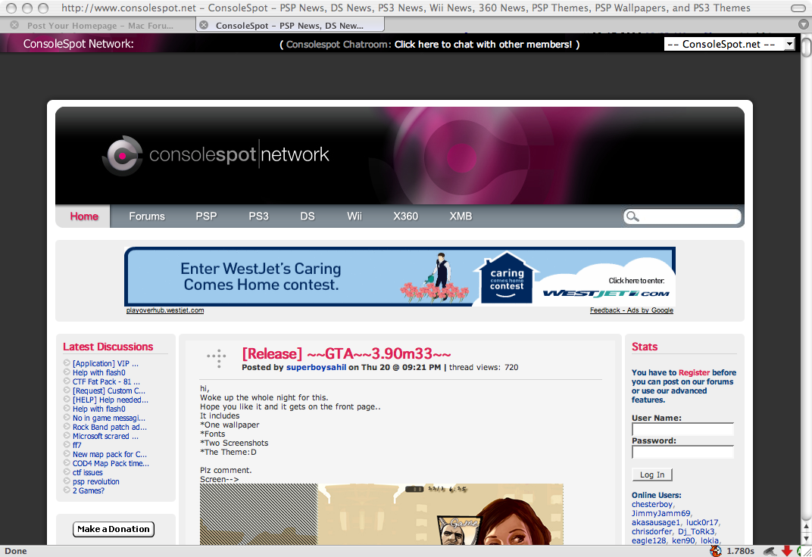Open superboysahil's profile link
Image resolution: width=812 pixels, height=557 pixels.
(x=316, y=367)
